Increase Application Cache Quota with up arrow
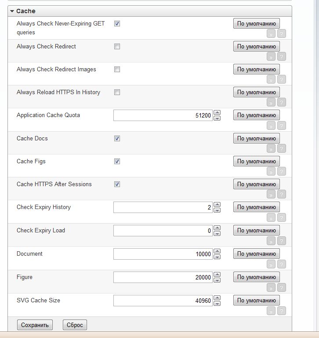The height and width of the screenshot is (338, 319). [217, 113]
